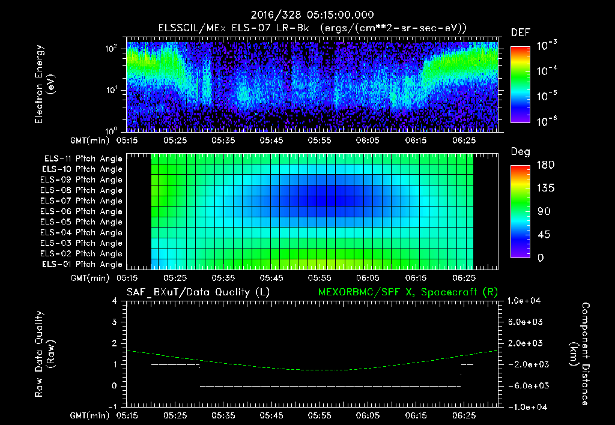Screen dimensions: 615x425
Task: Click the ELS-10 Pitch Angle row label
Action: click(82, 169)
